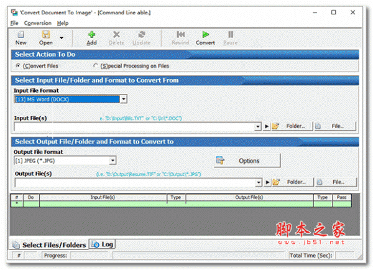
Task: Browse output File.. button
Action: tap(336, 182)
